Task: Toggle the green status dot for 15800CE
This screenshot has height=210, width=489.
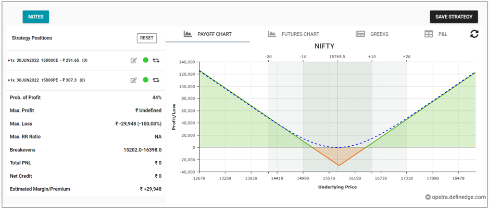Action: (x=145, y=60)
